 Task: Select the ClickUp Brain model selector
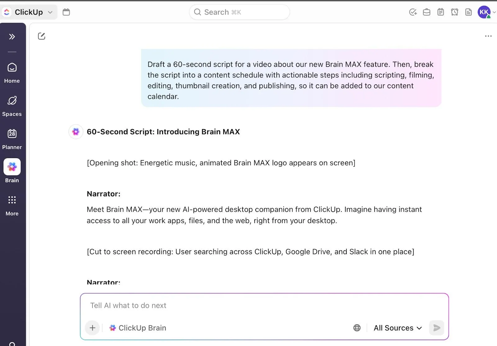click(x=138, y=328)
